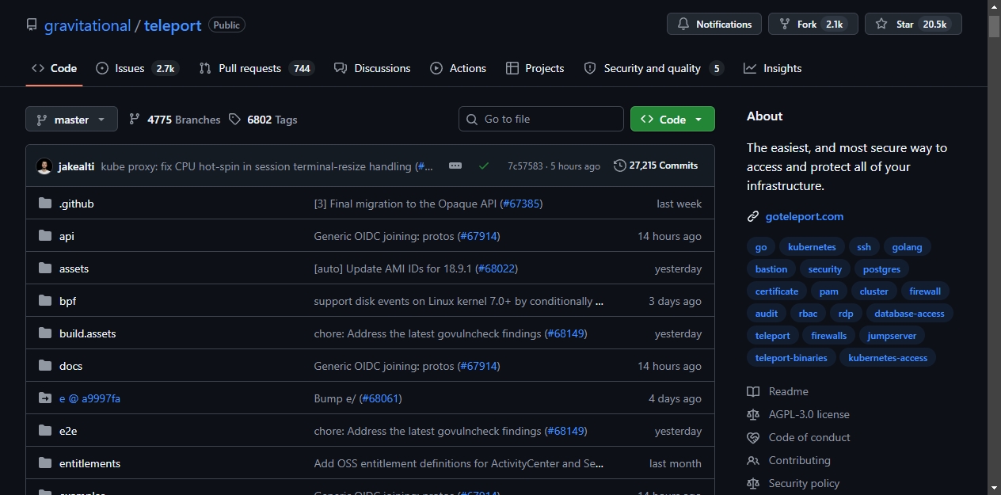Click the link icon by goteleport.com

(x=753, y=216)
